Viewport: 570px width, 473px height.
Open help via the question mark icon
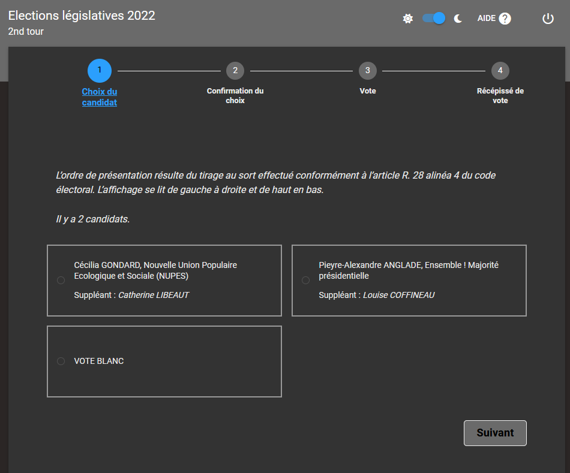click(505, 19)
